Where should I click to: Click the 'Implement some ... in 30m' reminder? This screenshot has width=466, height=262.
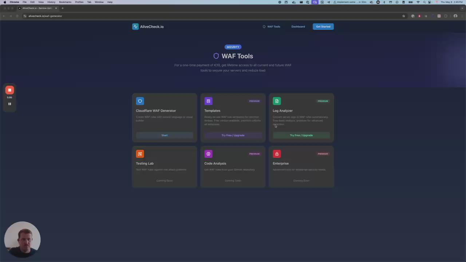click(350, 2)
